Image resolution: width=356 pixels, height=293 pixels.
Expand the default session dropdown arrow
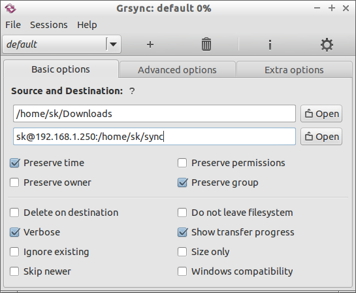click(113, 44)
